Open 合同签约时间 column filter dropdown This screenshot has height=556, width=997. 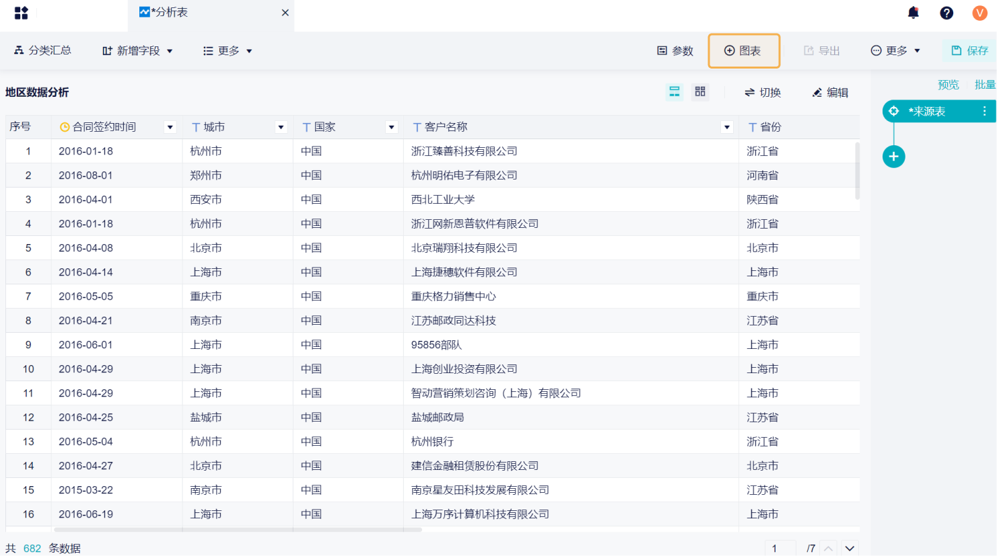[x=170, y=127]
